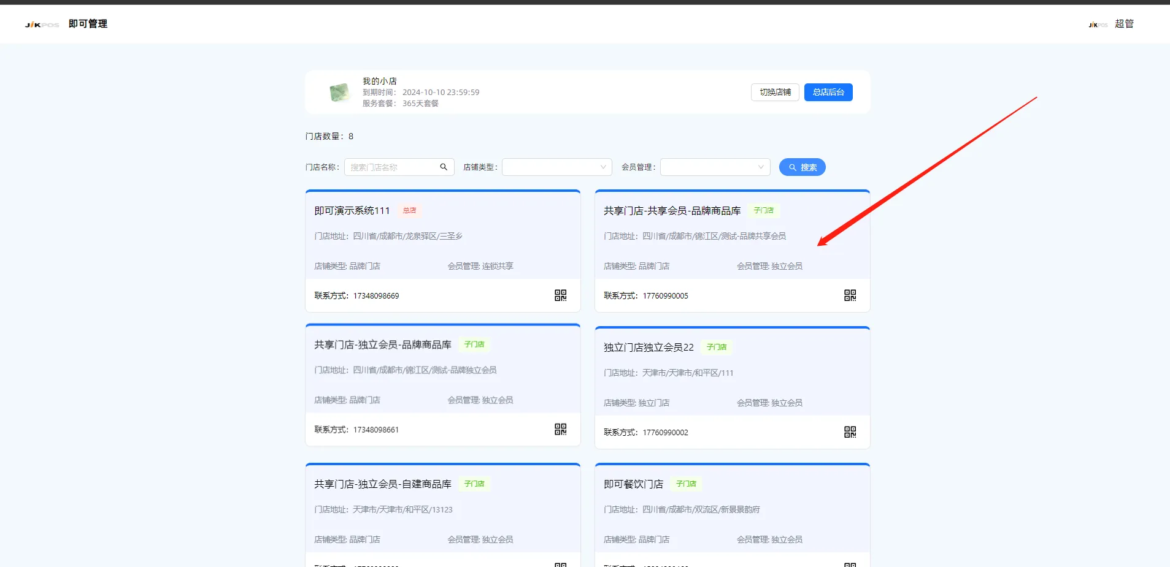Click the 切换店铺 button
The height and width of the screenshot is (567, 1170).
774,92
